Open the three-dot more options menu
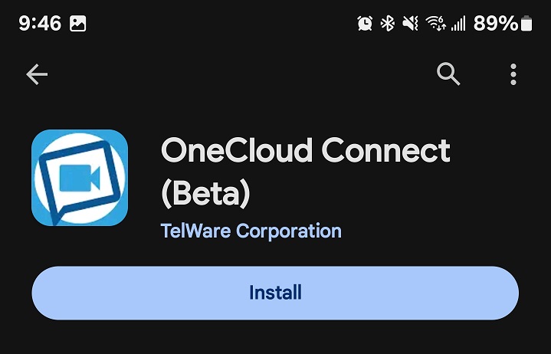Screen dimensions: 551x354 513,74
